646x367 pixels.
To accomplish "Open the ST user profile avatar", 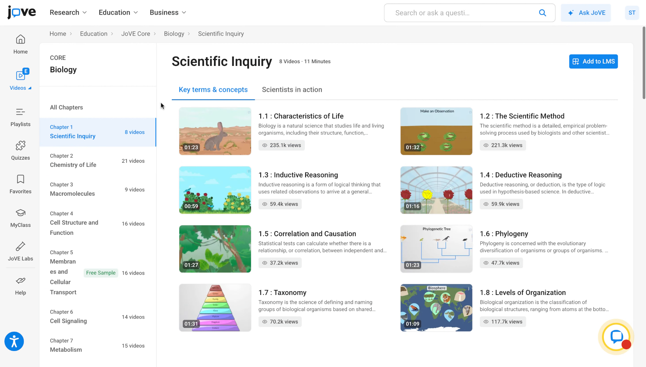I will pyautogui.click(x=632, y=13).
